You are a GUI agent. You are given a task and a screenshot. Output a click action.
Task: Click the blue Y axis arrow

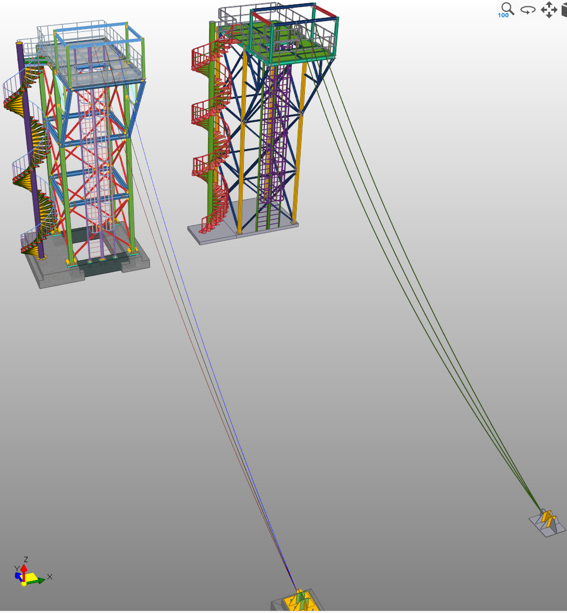18,575
